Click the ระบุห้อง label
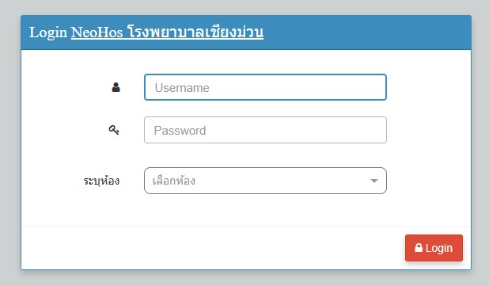 pos(101,181)
